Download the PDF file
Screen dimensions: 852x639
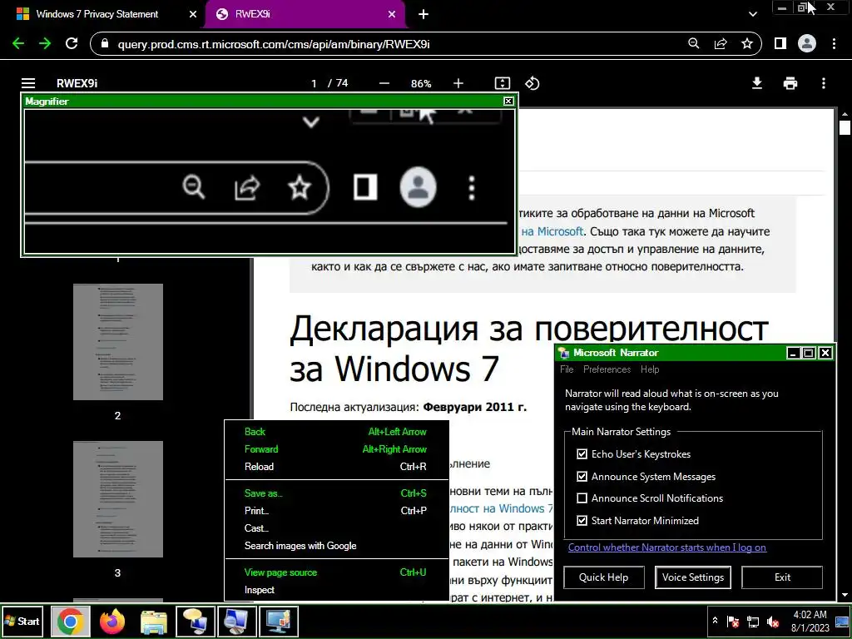[x=757, y=83]
